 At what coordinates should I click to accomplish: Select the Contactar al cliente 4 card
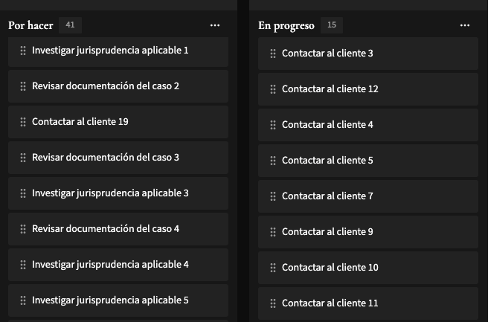(327, 125)
